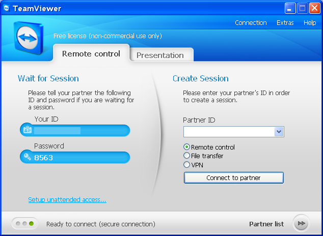The image size is (323, 236).
Task: Switch to the Remote control tab
Action: [x=91, y=53]
